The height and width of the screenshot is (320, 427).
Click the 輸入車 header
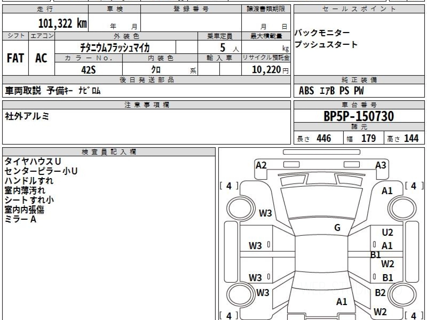220,58
